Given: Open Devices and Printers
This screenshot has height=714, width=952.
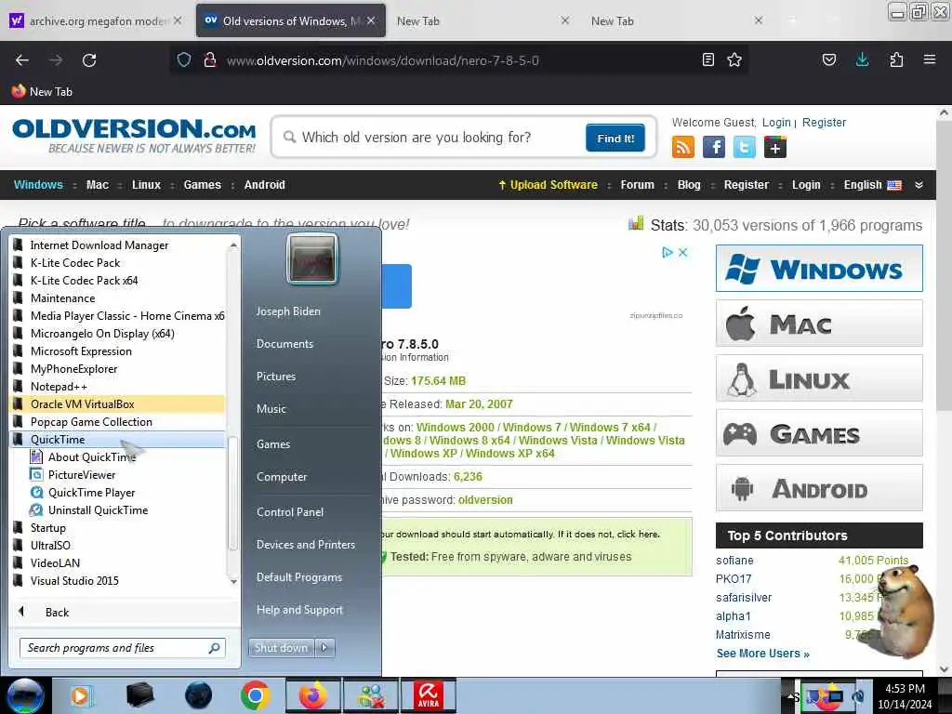Looking at the screenshot, I should [305, 545].
